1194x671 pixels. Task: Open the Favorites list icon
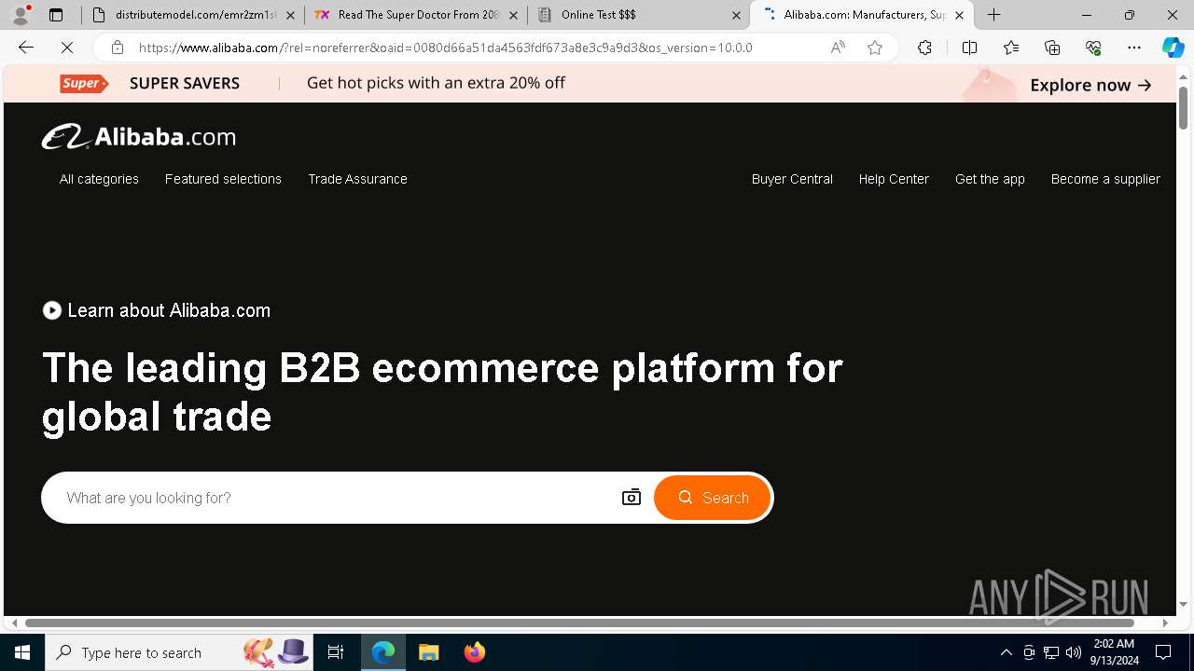[1011, 48]
